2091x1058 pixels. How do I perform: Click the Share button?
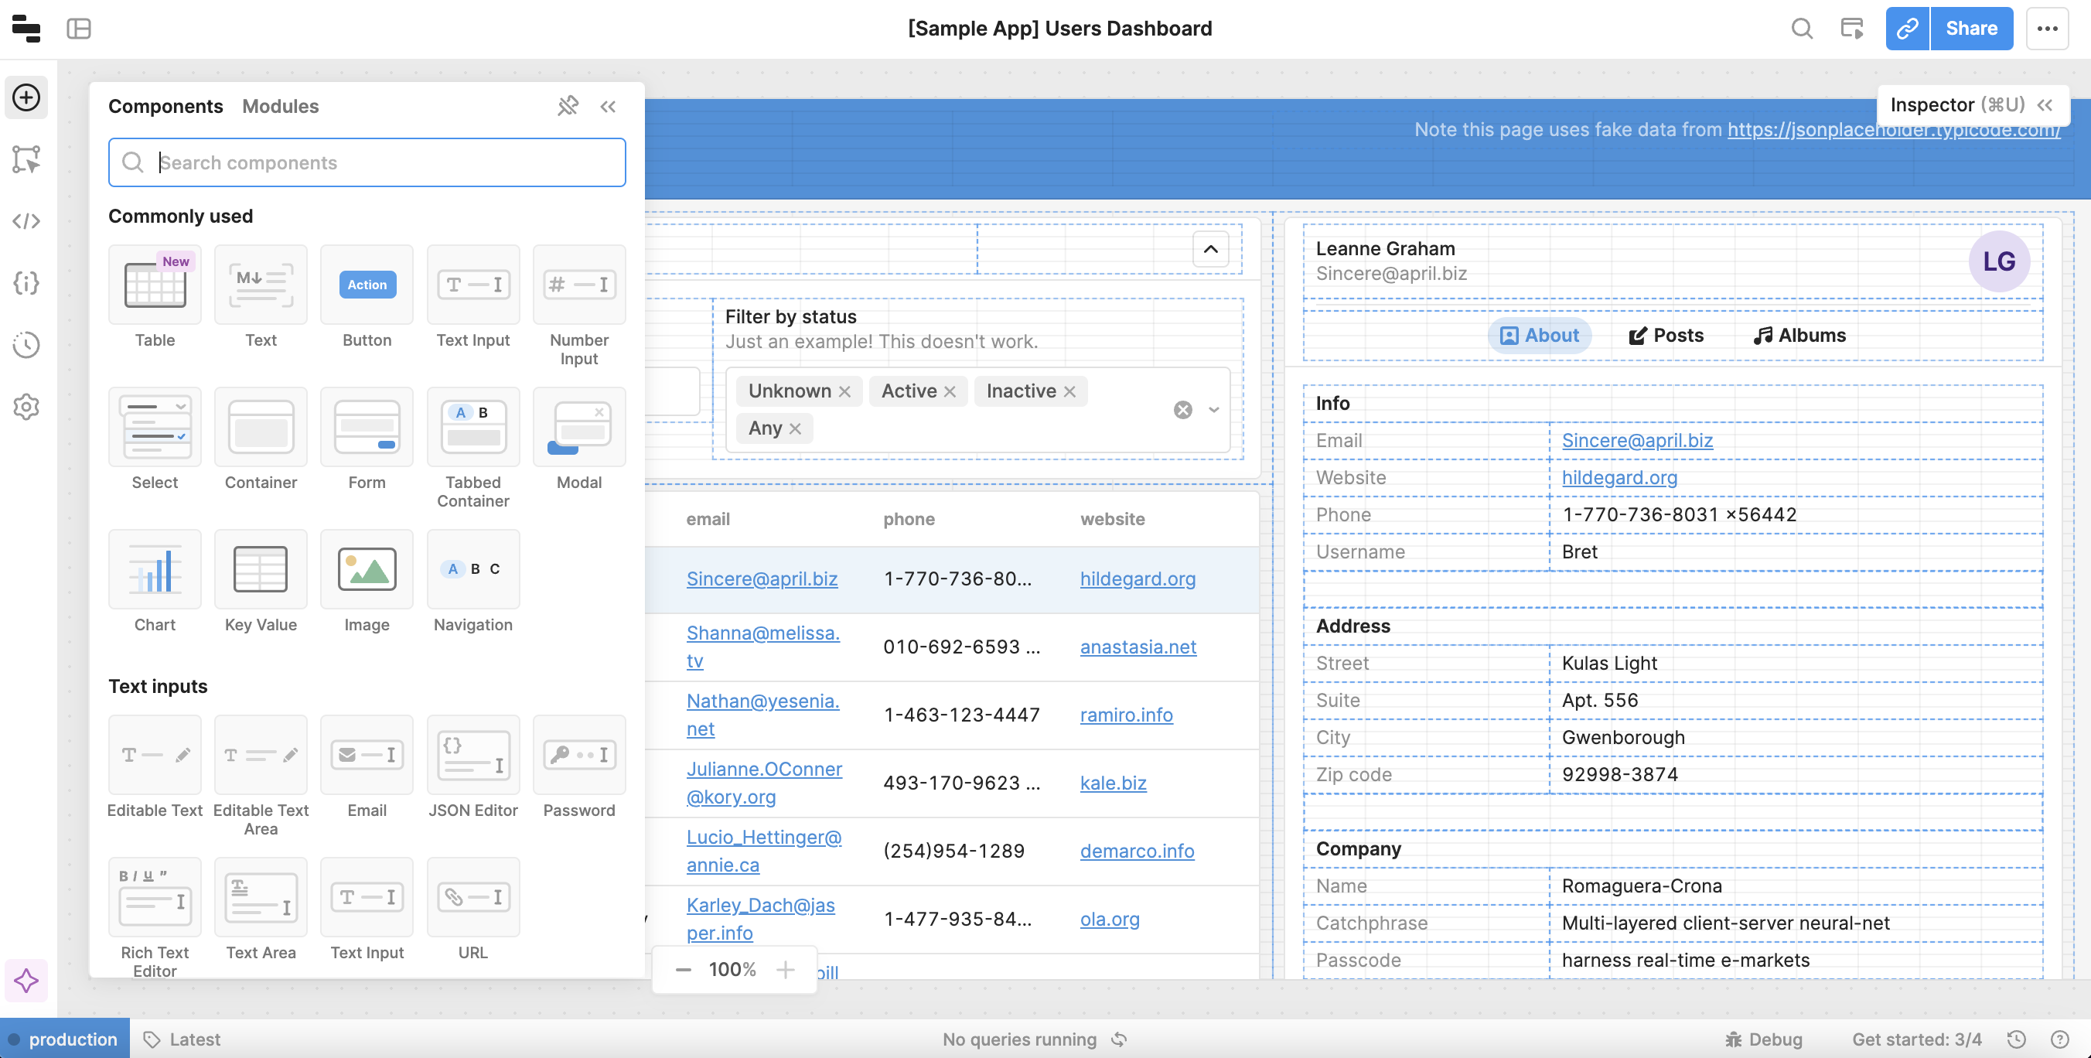1971,29
